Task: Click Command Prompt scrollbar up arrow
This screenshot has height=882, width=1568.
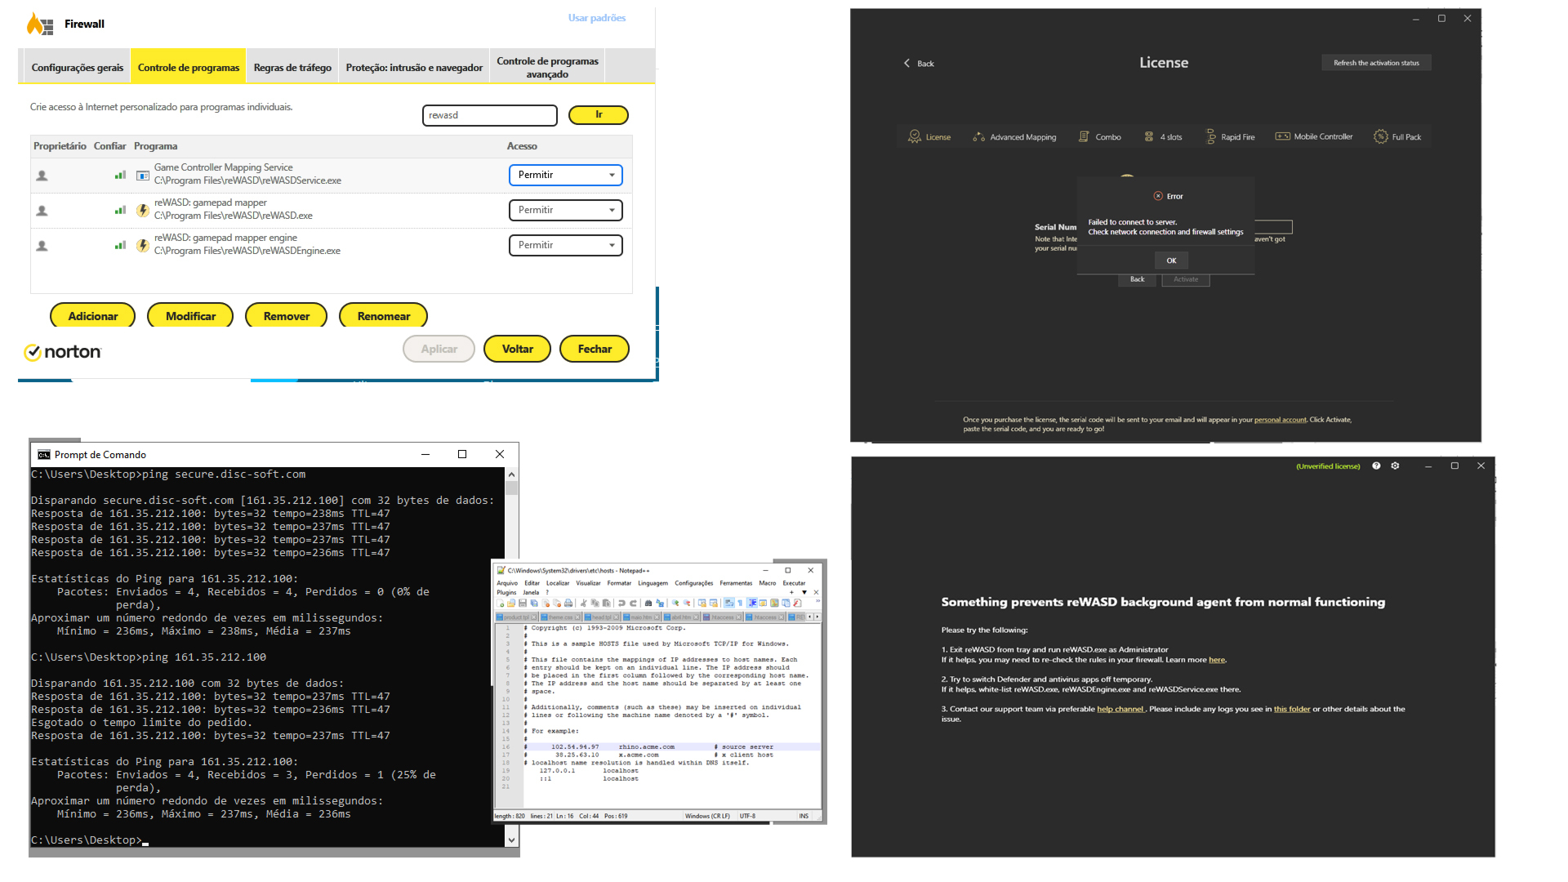Action: click(x=511, y=474)
